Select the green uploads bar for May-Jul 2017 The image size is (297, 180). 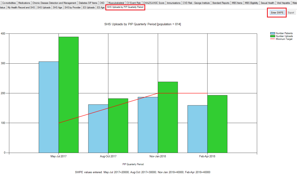point(69,95)
